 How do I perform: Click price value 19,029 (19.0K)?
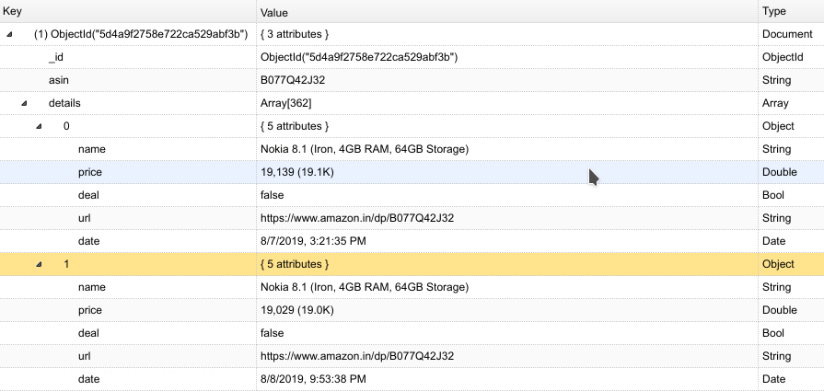(296, 310)
